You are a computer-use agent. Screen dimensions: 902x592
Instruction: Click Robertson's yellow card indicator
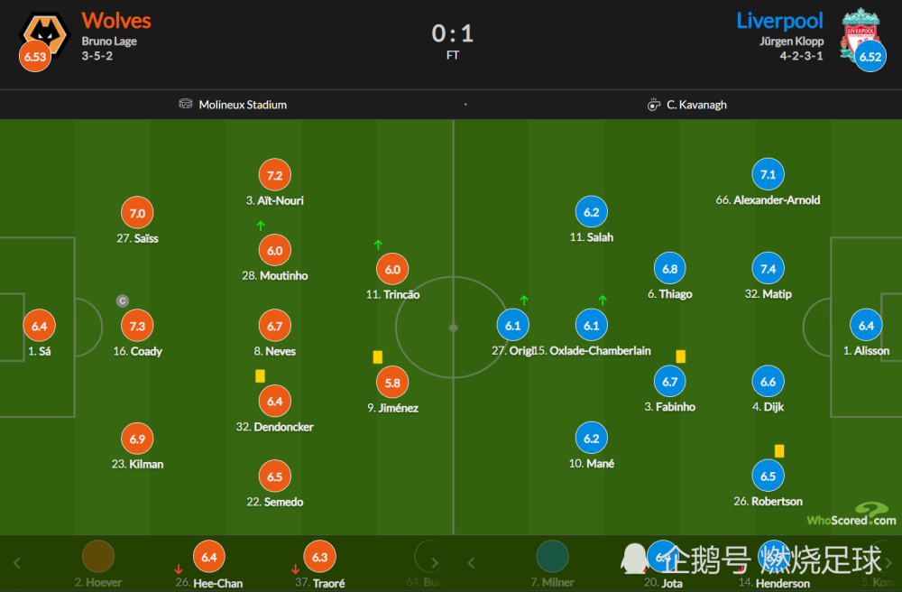779,451
